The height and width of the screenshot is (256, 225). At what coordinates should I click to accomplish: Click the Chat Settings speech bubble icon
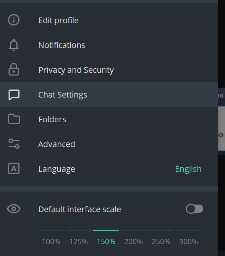14,94
